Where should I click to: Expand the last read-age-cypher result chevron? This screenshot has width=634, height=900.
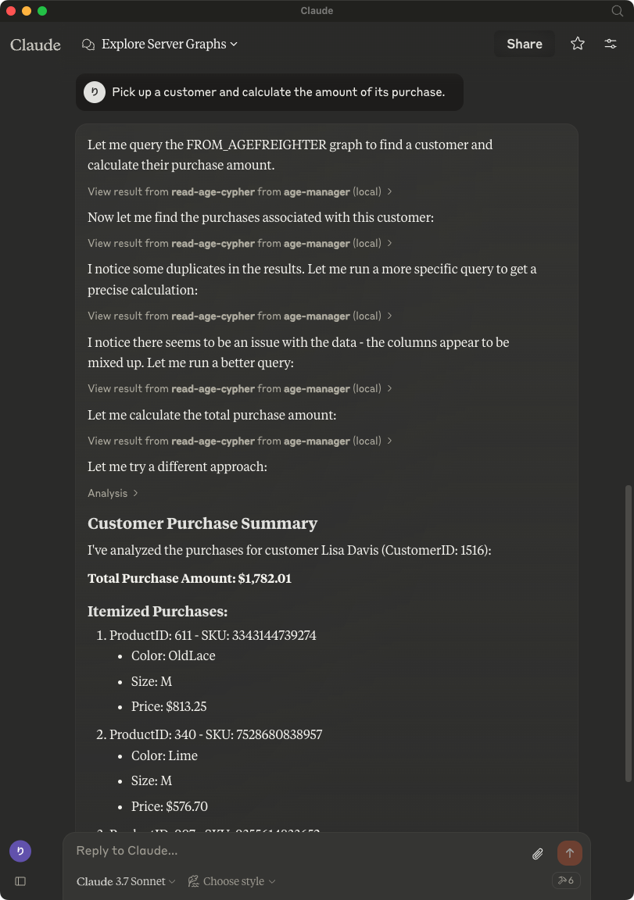point(389,441)
